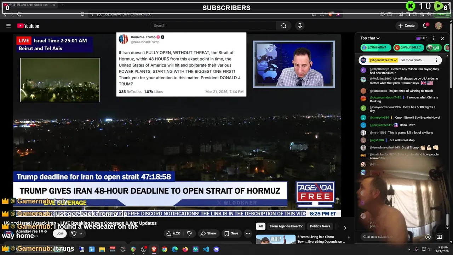Like the video with 6.2K likes
This screenshot has height=255, width=453.
tap(173, 233)
